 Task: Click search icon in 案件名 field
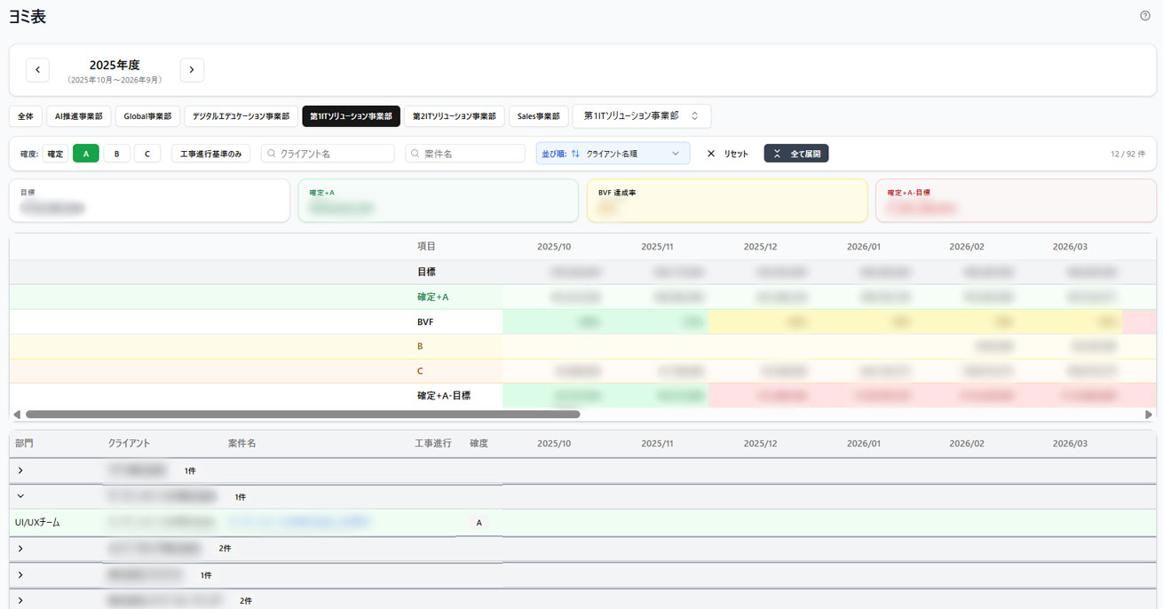click(415, 154)
